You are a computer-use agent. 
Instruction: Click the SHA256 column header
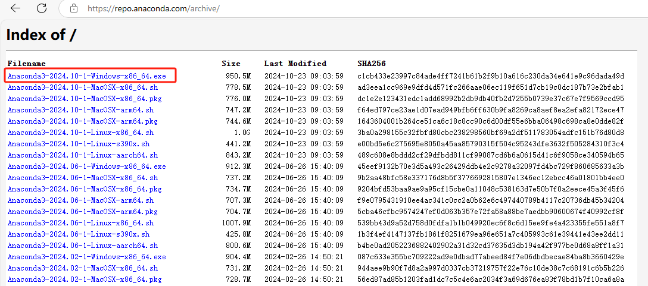tap(372, 64)
